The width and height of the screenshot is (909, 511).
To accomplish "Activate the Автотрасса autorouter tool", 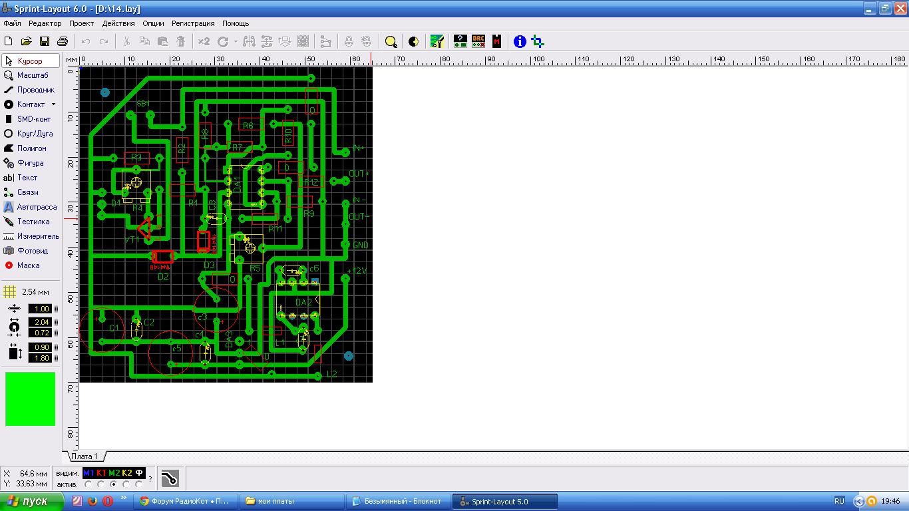I will click(30, 207).
